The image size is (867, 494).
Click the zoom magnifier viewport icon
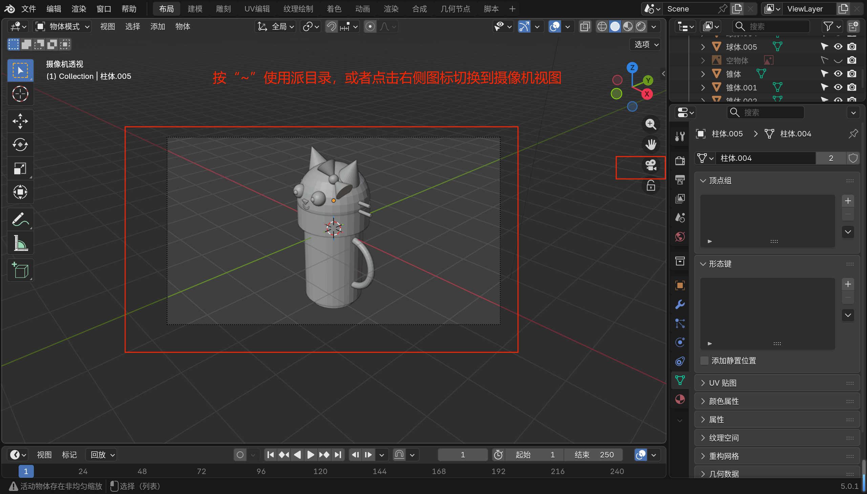tap(651, 124)
